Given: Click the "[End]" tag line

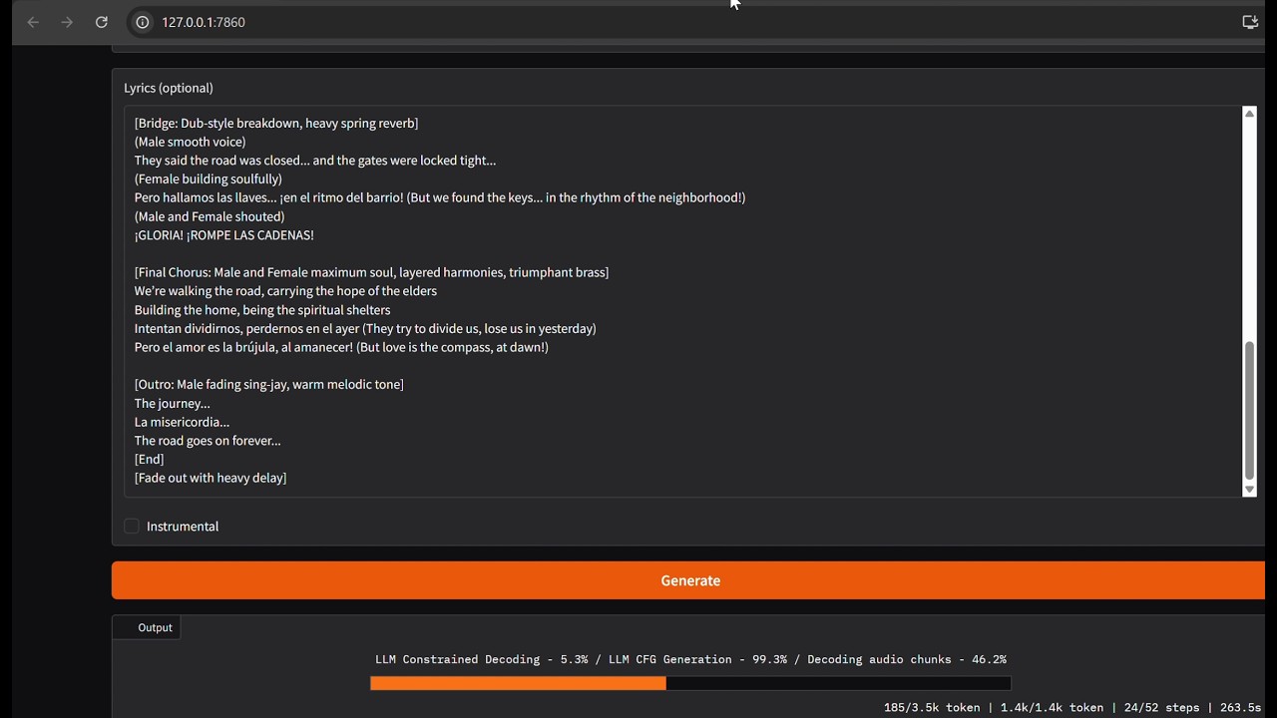Looking at the screenshot, I should [x=150, y=460].
